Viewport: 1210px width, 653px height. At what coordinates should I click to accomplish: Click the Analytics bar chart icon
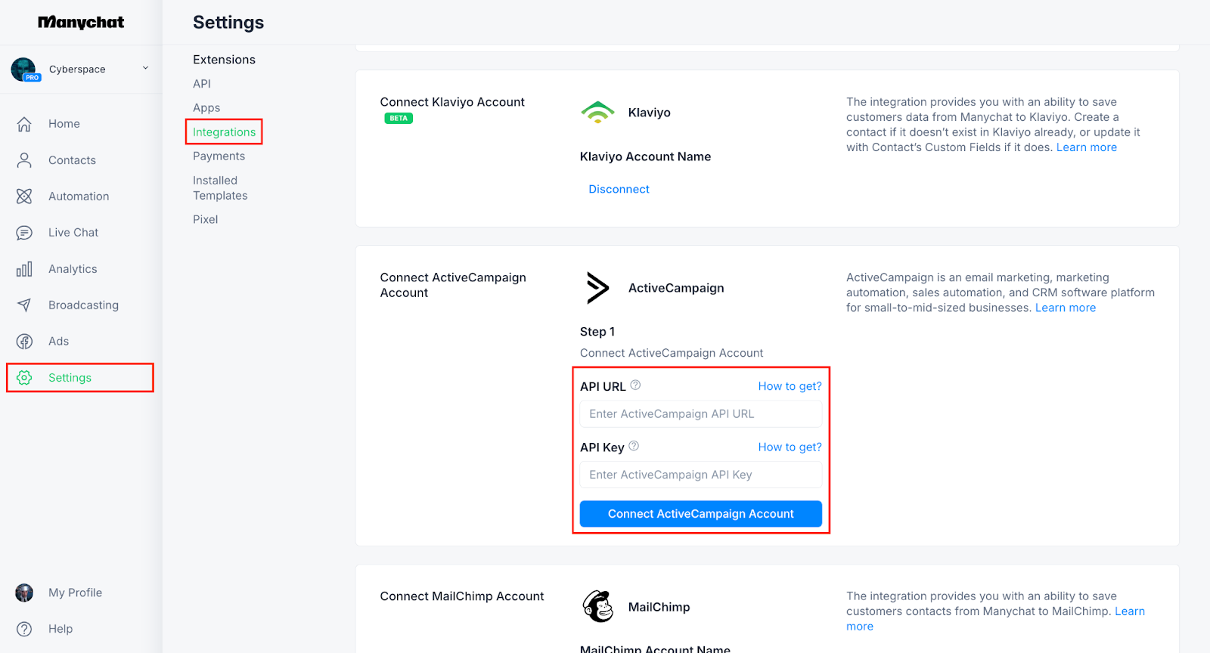pyautogui.click(x=24, y=269)
